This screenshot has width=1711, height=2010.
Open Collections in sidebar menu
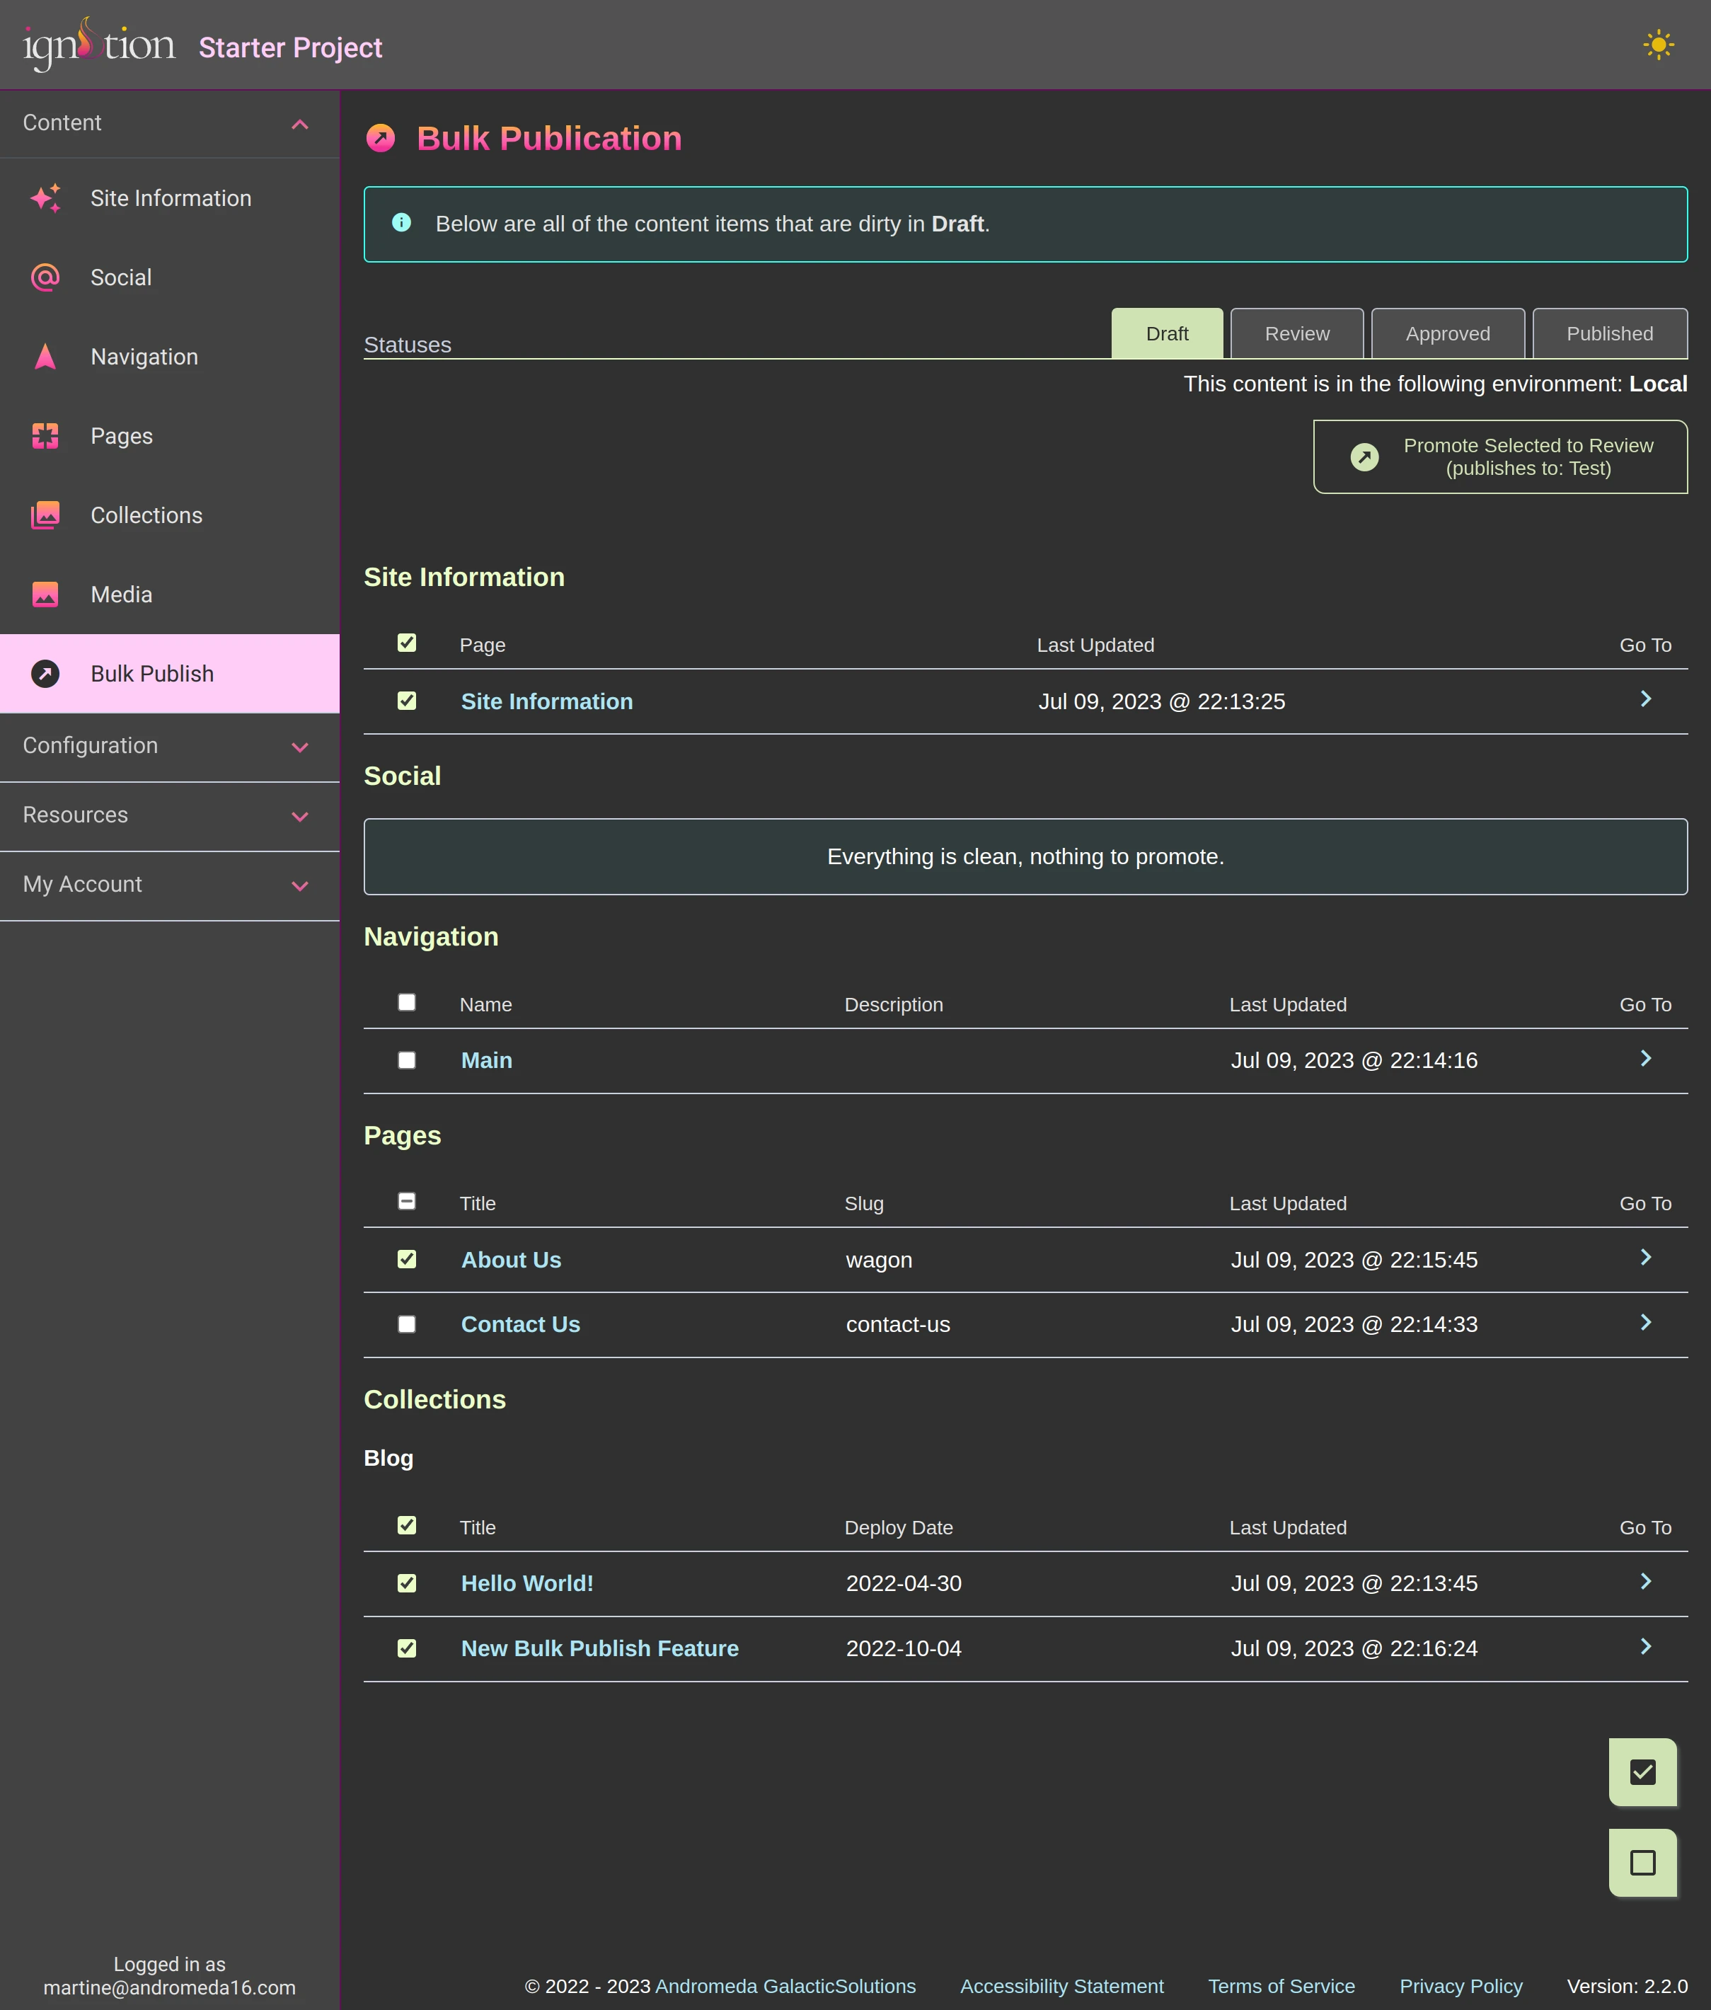[x=170, y=515]
